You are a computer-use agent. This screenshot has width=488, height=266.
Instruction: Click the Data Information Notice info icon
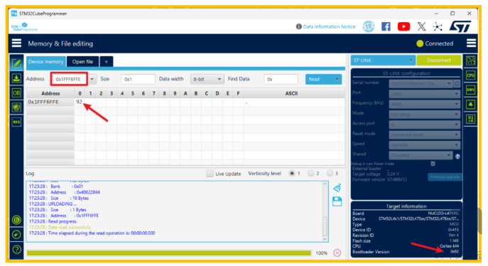point(299,26)
